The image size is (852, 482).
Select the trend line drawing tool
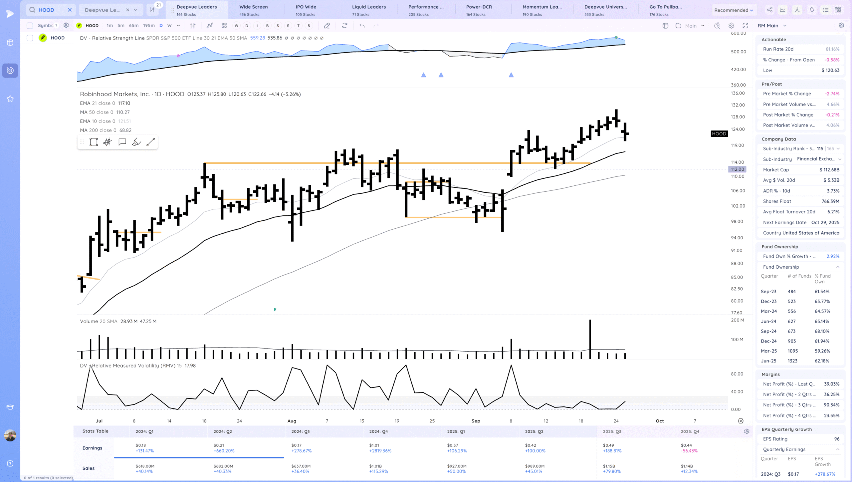point(150,142)
